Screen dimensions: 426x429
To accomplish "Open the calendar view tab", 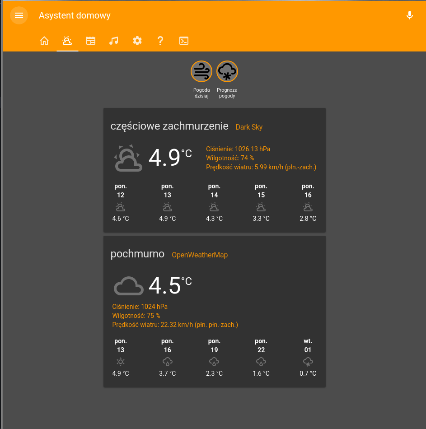I will pos(91,41).
